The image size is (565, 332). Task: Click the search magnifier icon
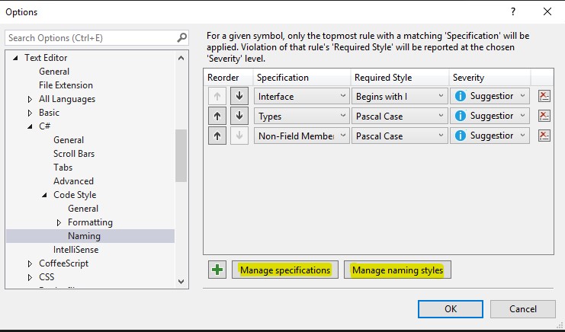point(181,37)
